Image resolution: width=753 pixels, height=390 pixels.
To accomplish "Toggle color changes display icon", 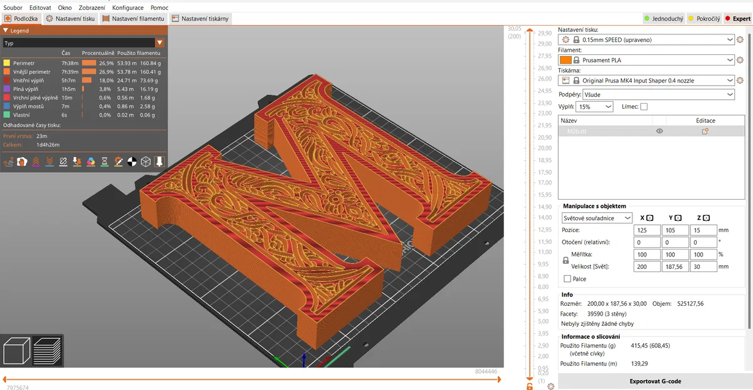I will [91, 162].
